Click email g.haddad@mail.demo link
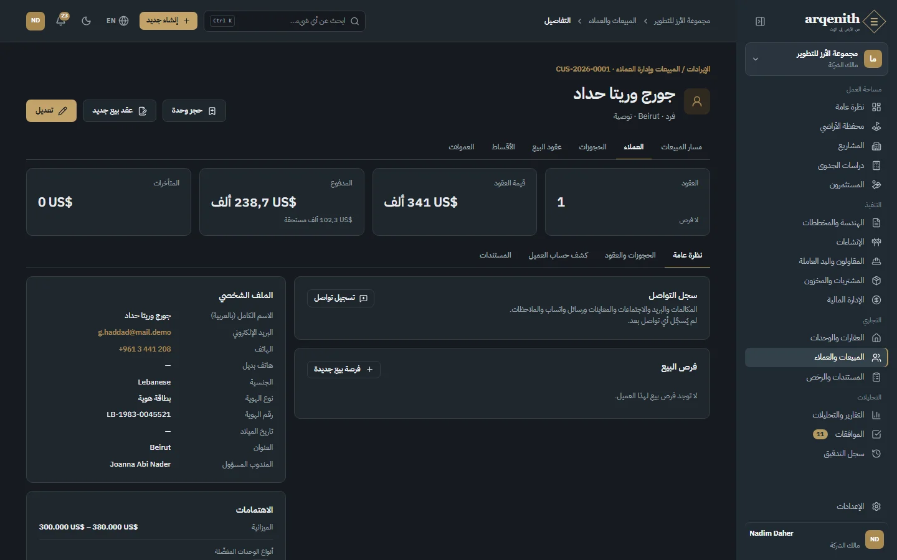This screenshot has width=897, height=560. click(135, 332)
